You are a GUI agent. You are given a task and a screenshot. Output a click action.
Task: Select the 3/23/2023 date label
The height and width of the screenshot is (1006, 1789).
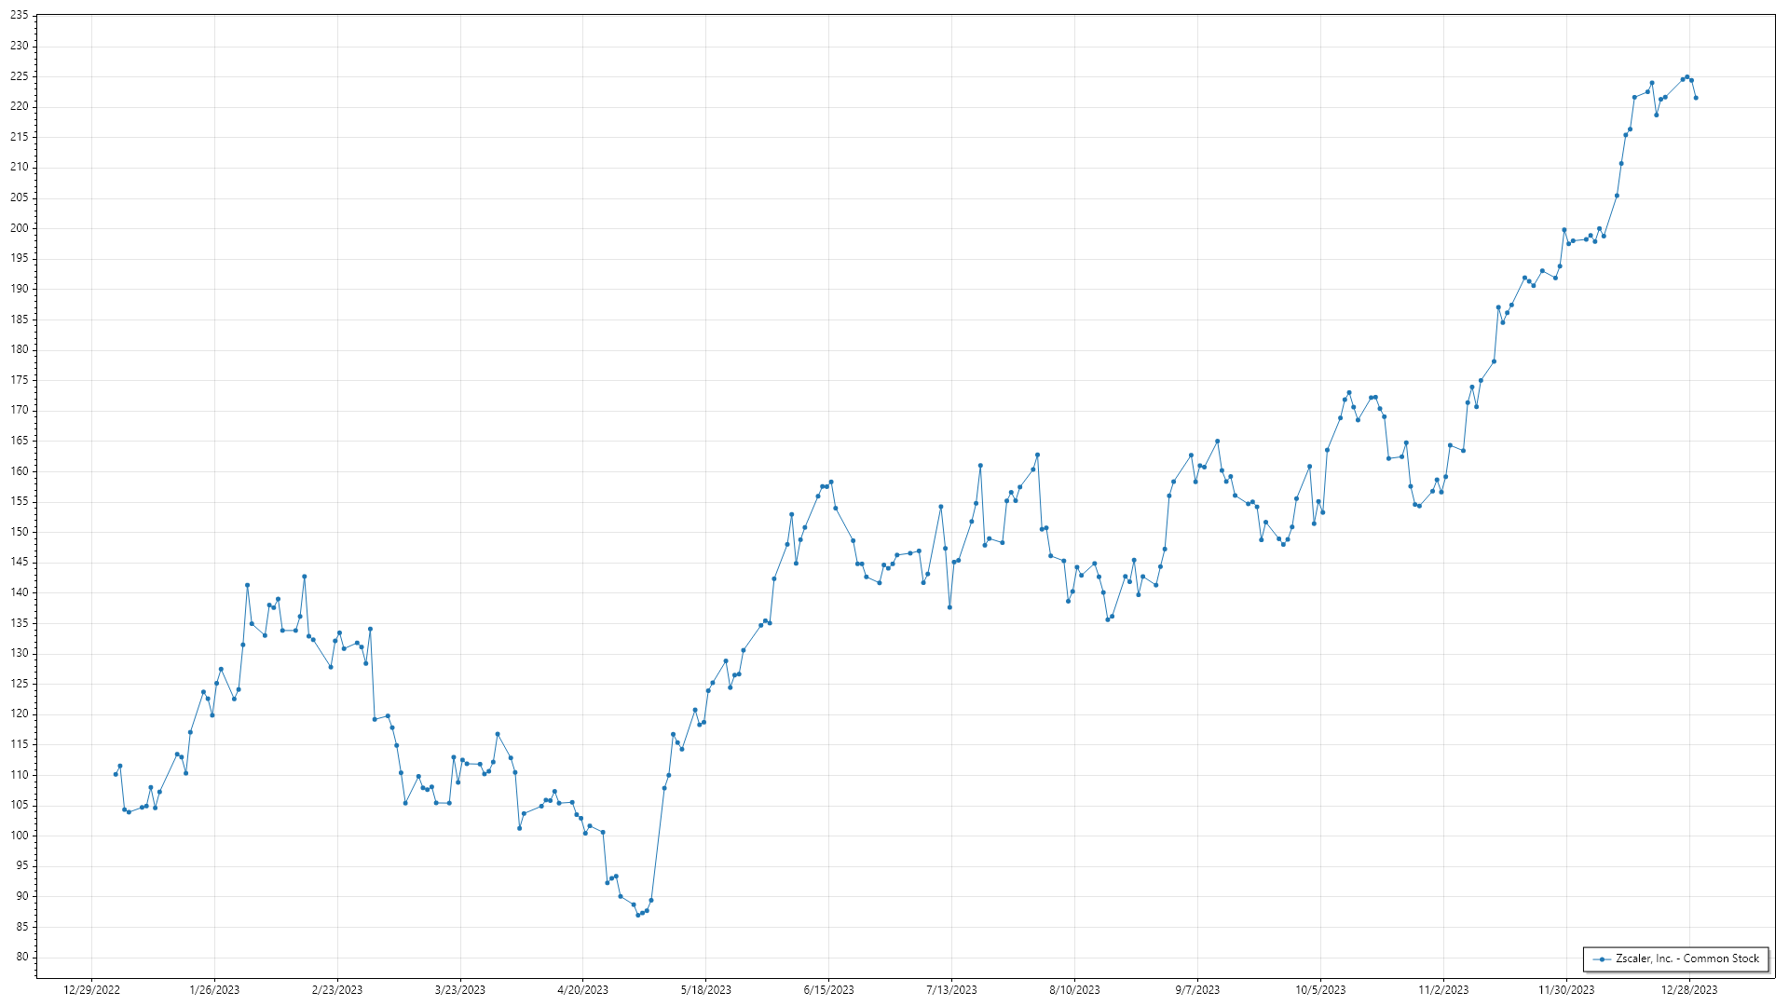click(460, 990)
